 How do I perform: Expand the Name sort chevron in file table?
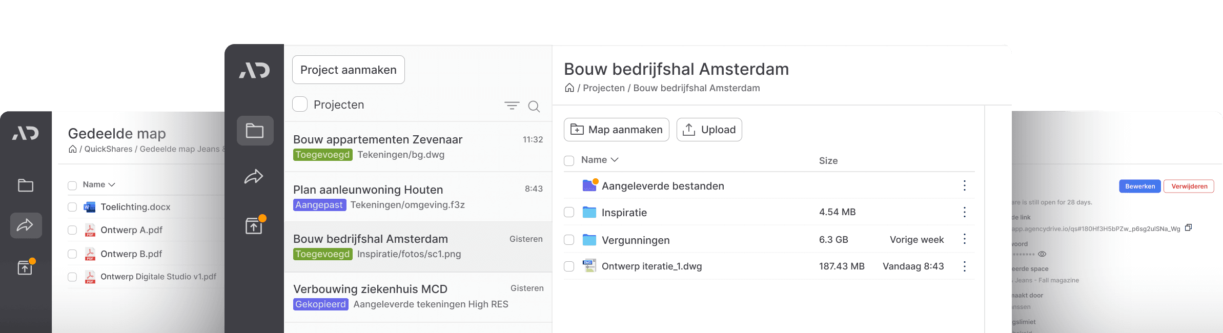[615, 160]
